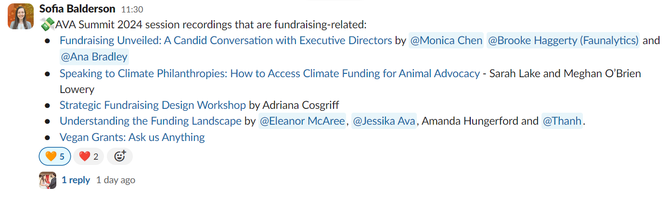
Task: Click the @Thanh mention
Action: tap(562, 121)
